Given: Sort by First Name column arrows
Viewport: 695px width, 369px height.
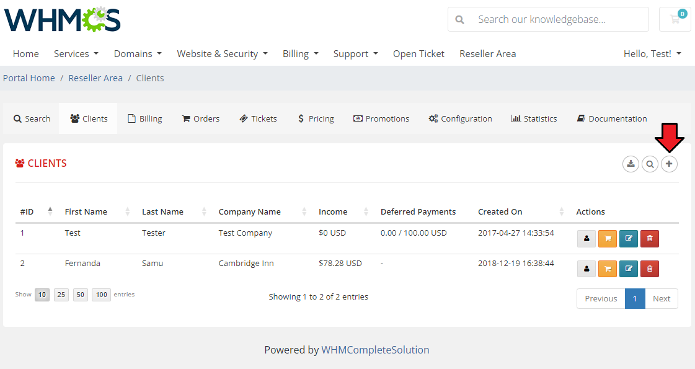Looking at the screenshot, I should 127,211.
